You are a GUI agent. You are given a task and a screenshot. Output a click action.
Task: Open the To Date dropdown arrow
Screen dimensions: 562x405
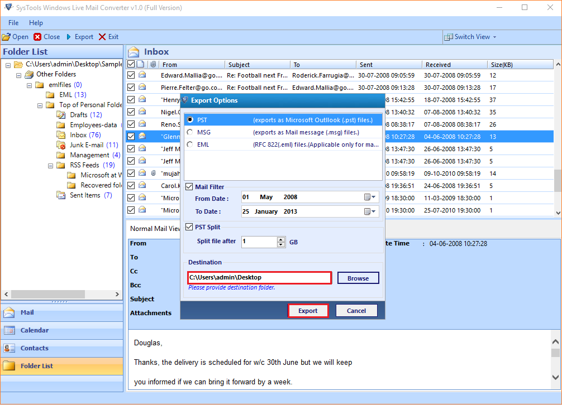click(x=374, y=211)
